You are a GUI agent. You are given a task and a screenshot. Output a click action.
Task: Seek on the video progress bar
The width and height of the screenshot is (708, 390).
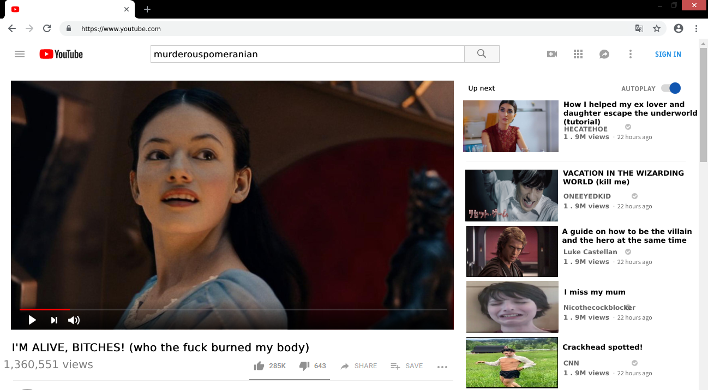pos(233,309)
